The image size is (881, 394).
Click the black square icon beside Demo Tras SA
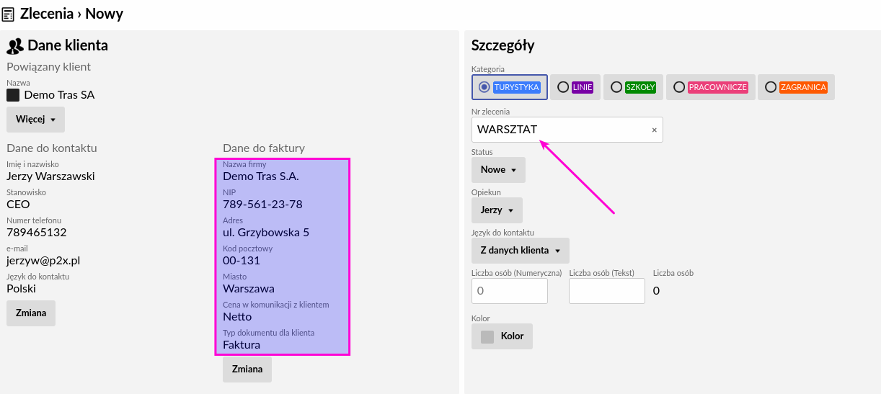pyautogui.click(x=13, y=94)
